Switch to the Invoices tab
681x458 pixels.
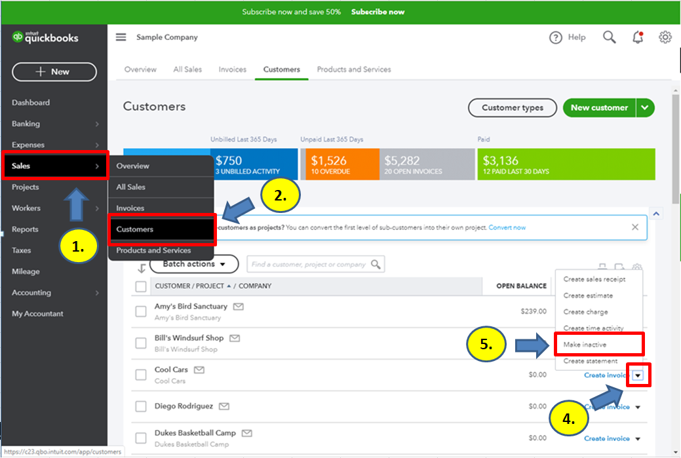click(x=233, y=69)
